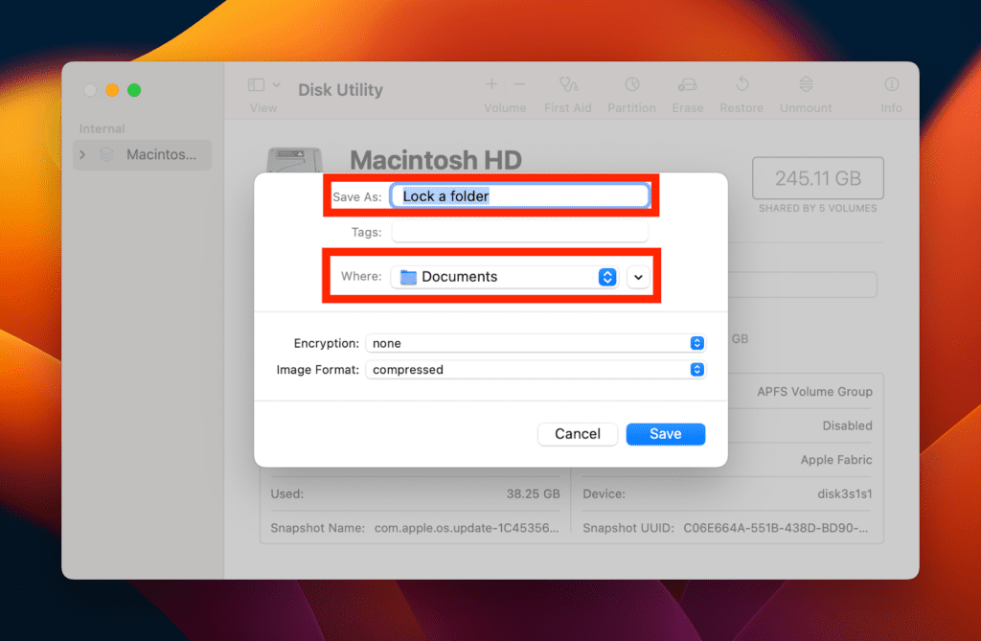Viewport: 981px width, 641px height.
Task: Click the Macintosh HD heading
Action: coord(436,160)
